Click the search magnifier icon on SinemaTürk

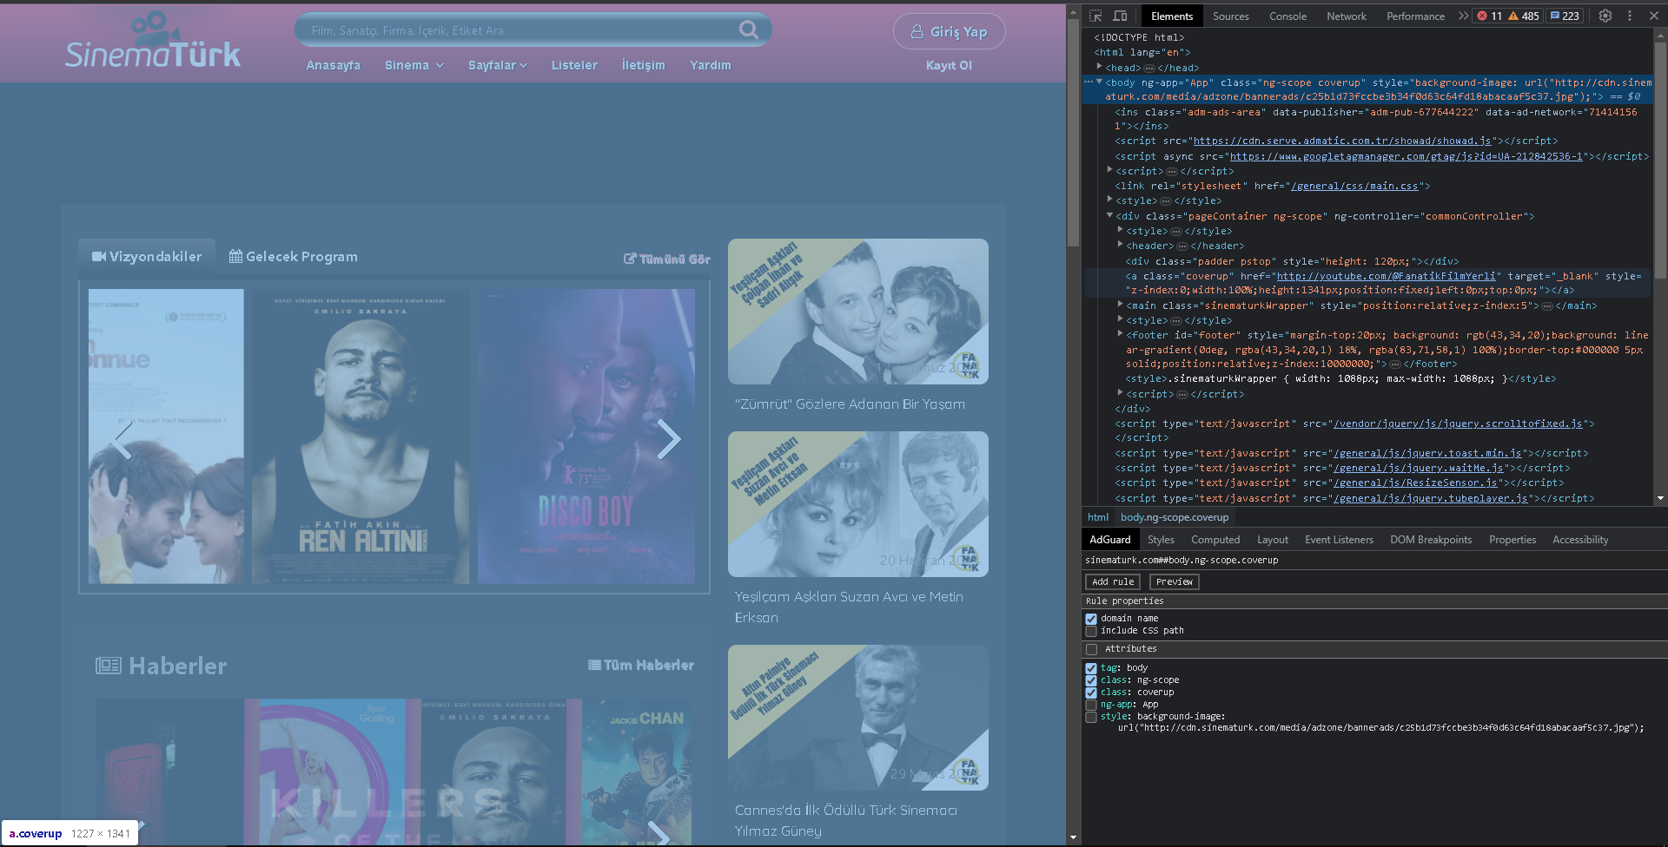point(748,30)
